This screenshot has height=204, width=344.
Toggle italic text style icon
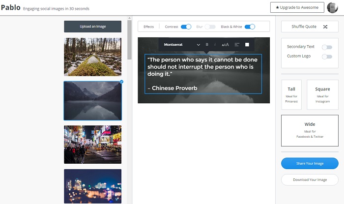[x=215, y=45]
